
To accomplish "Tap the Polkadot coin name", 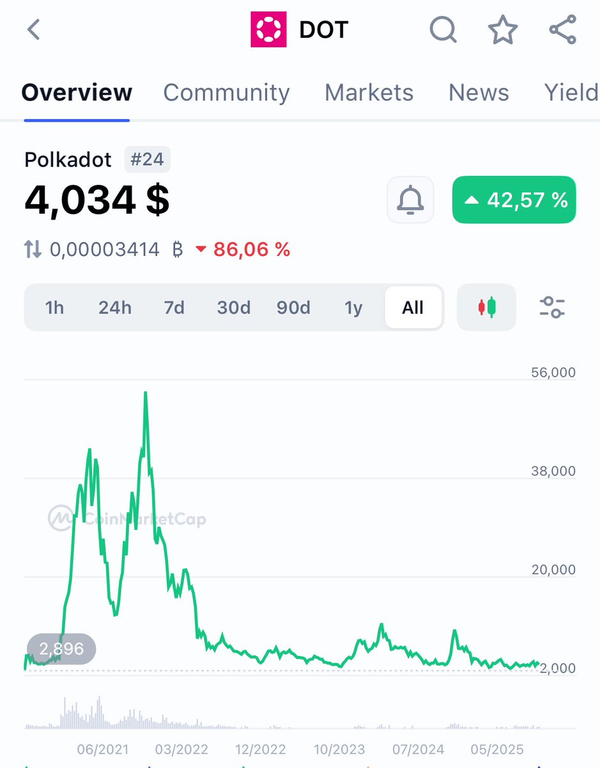I will click(68, 159).
